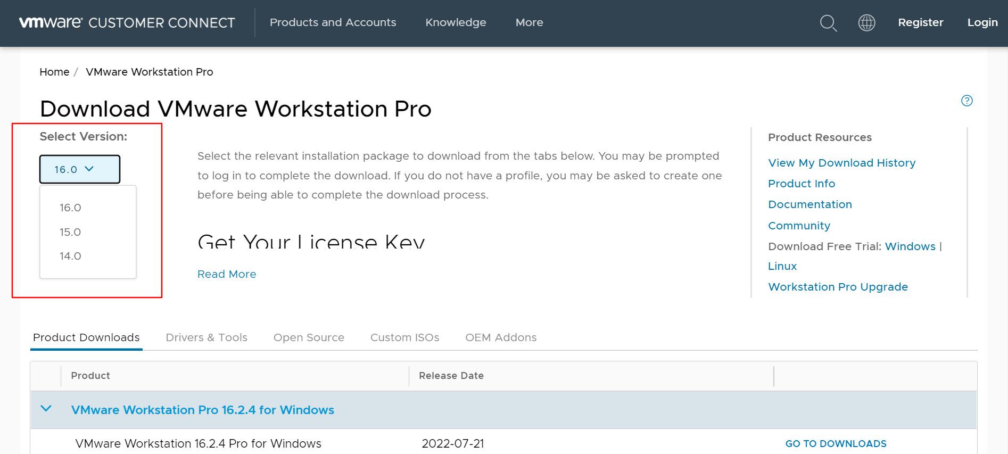
Task: Select version 14.0 from list
Action: (x=70, y=256)
